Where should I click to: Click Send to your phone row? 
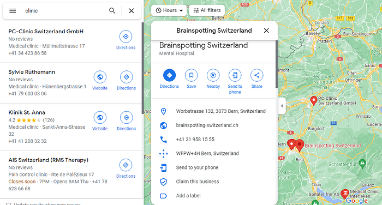click(x=213, y=167)
